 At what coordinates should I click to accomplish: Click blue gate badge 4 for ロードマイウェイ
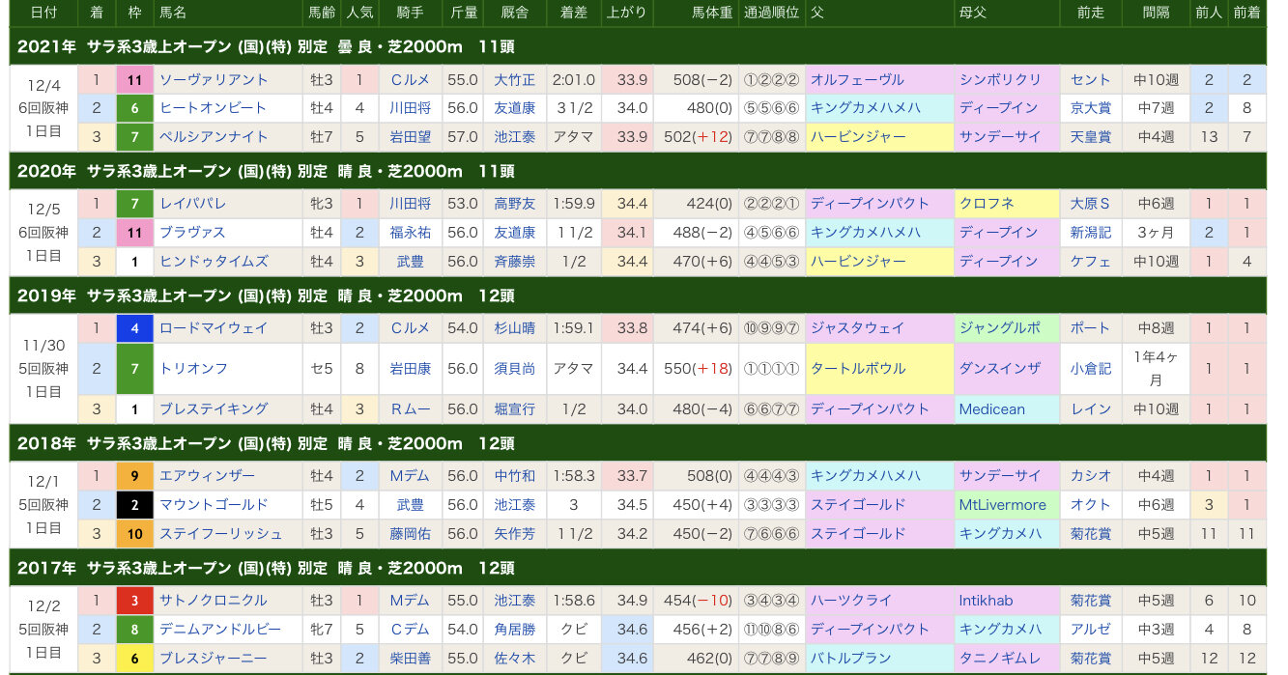pos(134,328)
